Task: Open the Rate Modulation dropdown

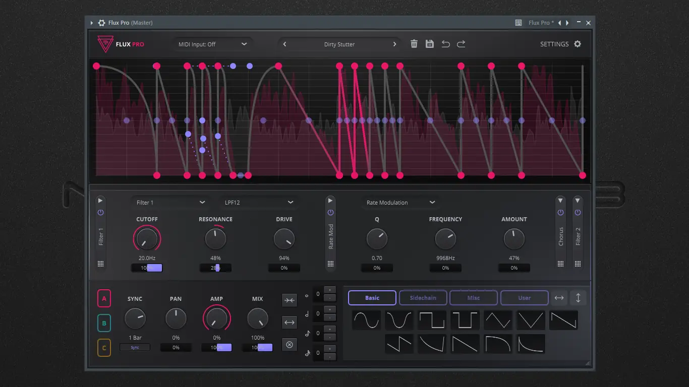Action: 399,202
